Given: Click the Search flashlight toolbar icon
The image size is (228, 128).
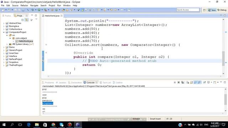Looking at the screenshot, I should [x=71, y=10].
